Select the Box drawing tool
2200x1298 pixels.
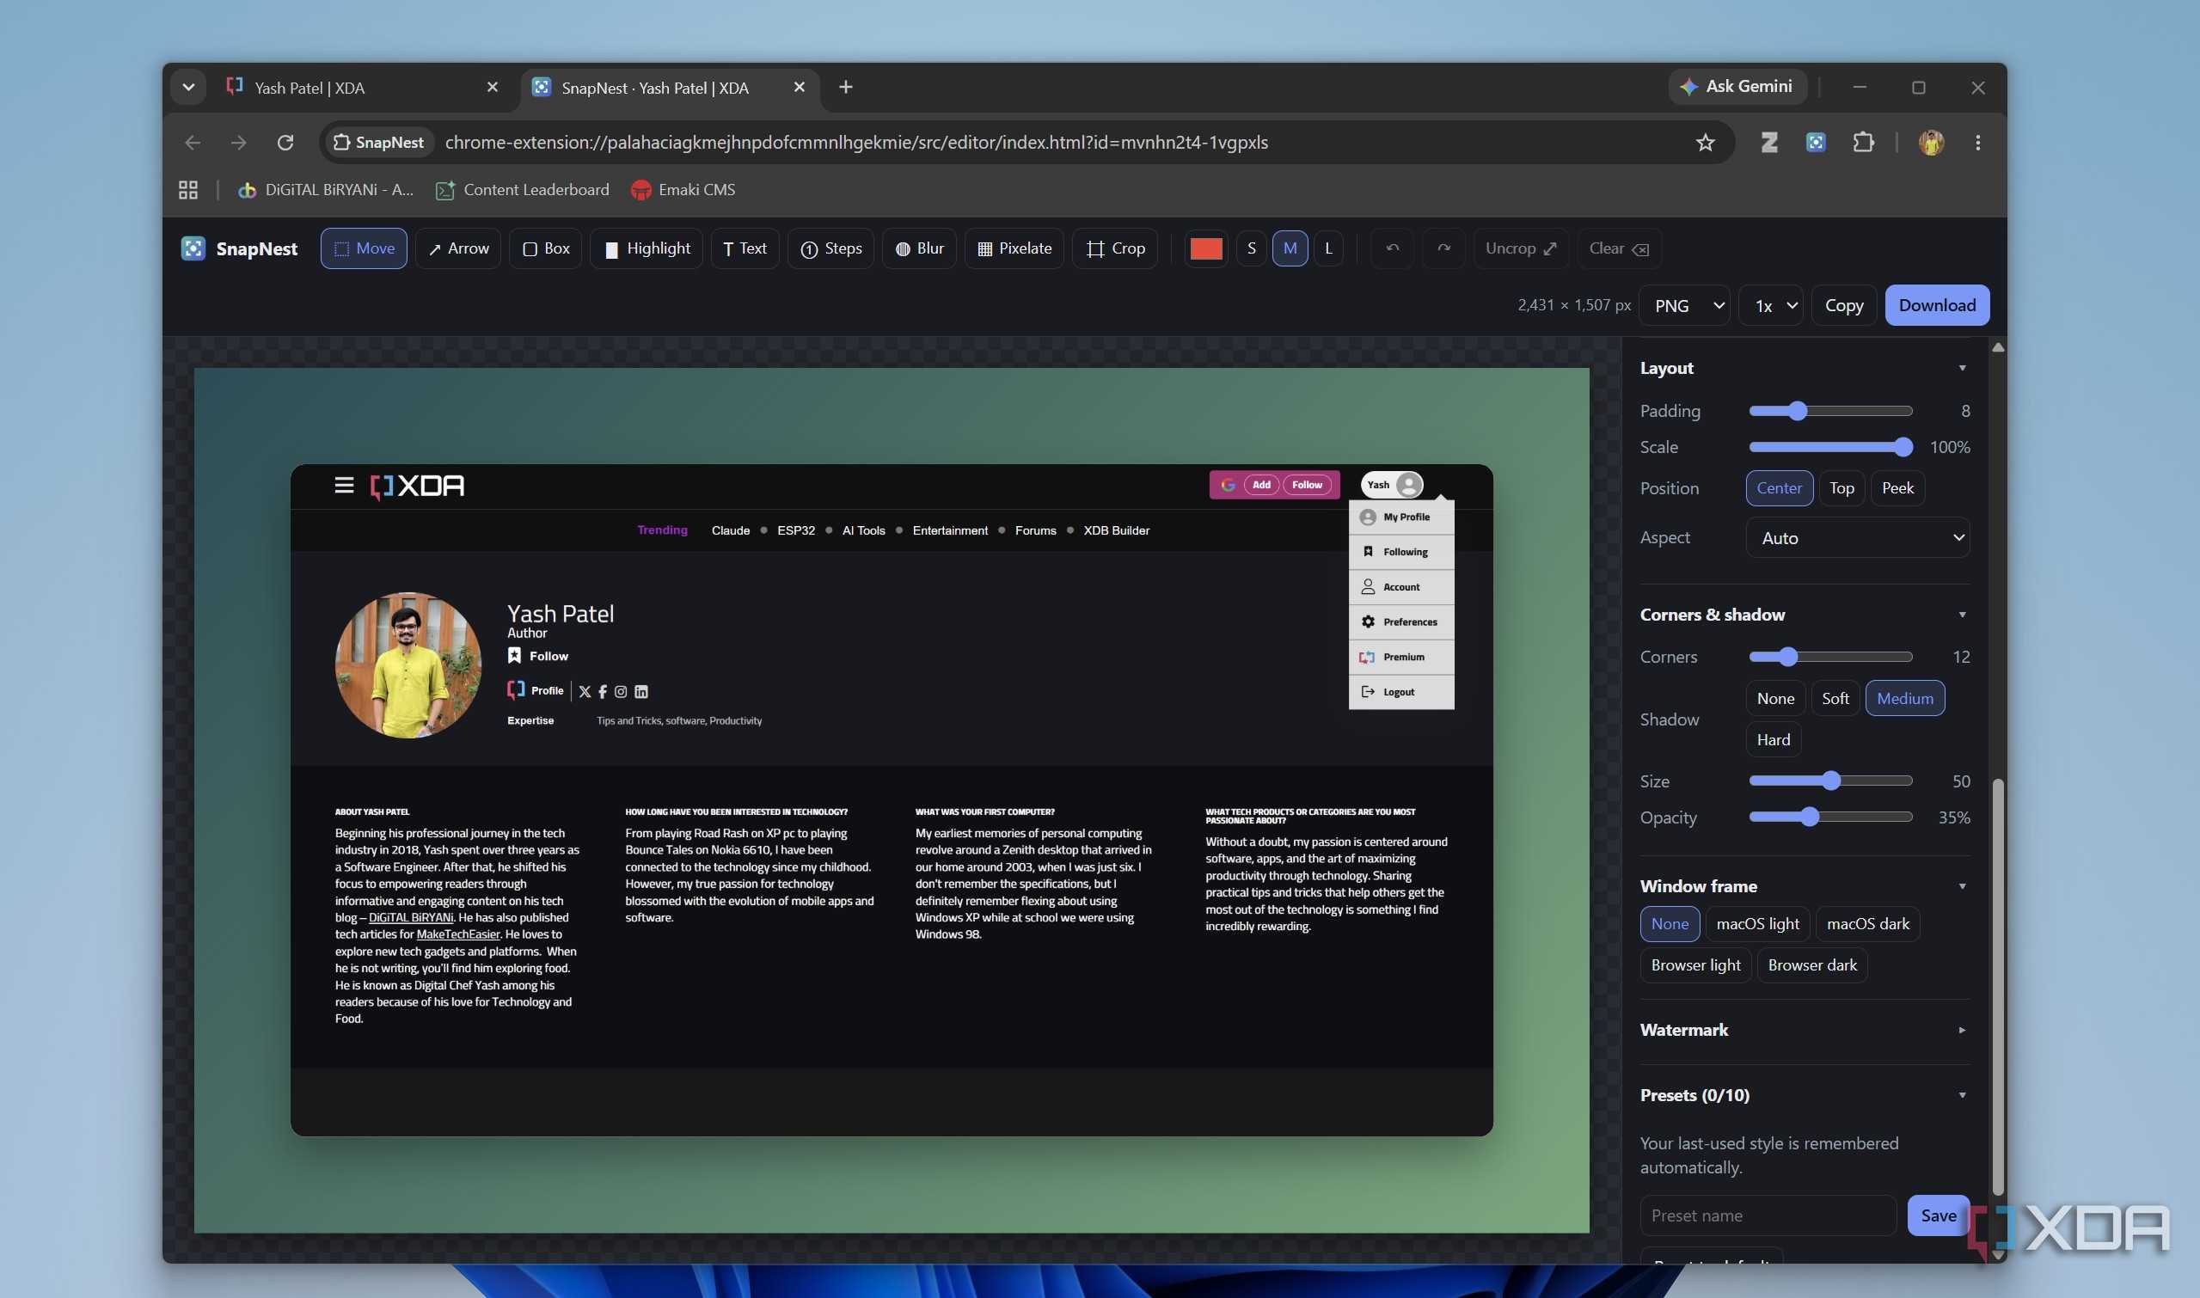pyautogui.click(x=545, y=248)
